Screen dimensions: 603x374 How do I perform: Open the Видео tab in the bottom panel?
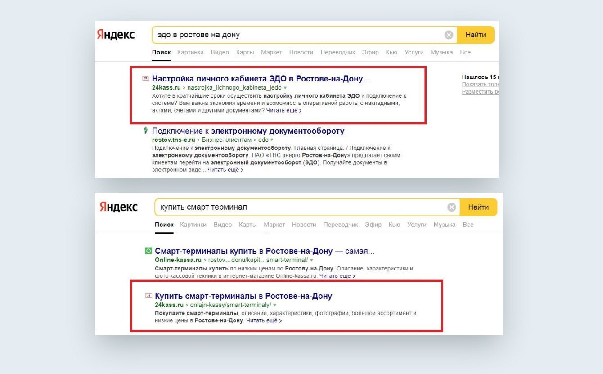[222, 225]
